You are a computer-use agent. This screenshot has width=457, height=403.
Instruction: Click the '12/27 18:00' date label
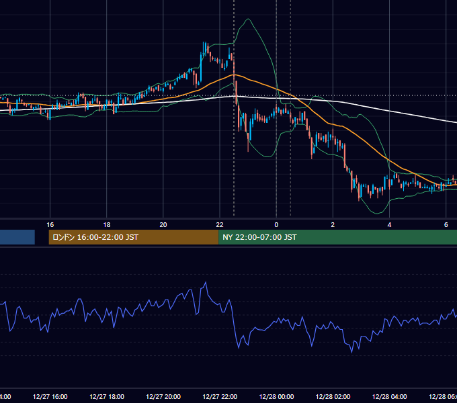(107, 396)
